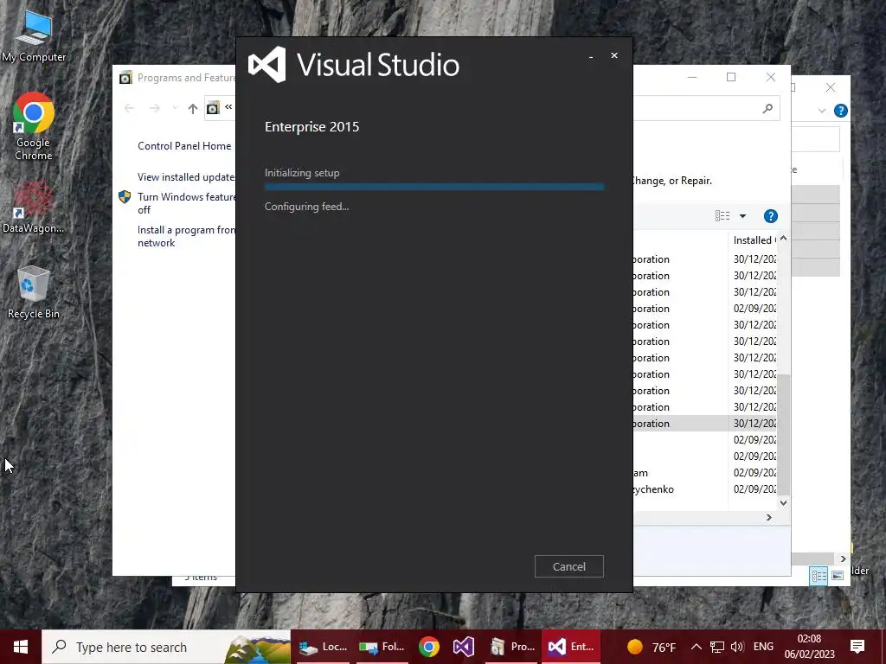Open DataWagon desktop shortcut

coord(34,207)
